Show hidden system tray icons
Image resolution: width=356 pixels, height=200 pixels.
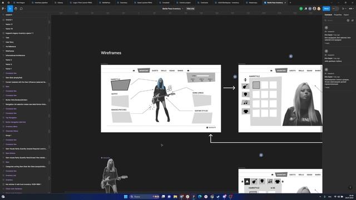click(320, 197)
